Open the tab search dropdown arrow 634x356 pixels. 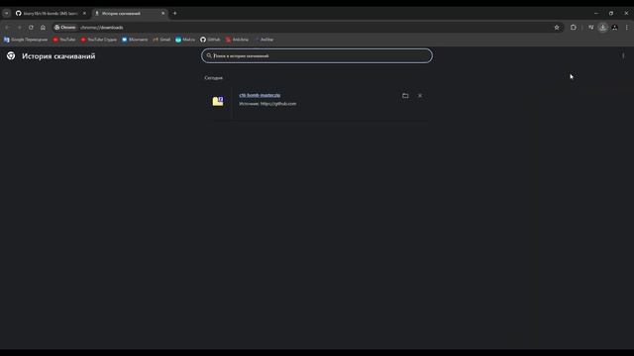(7, 13)
